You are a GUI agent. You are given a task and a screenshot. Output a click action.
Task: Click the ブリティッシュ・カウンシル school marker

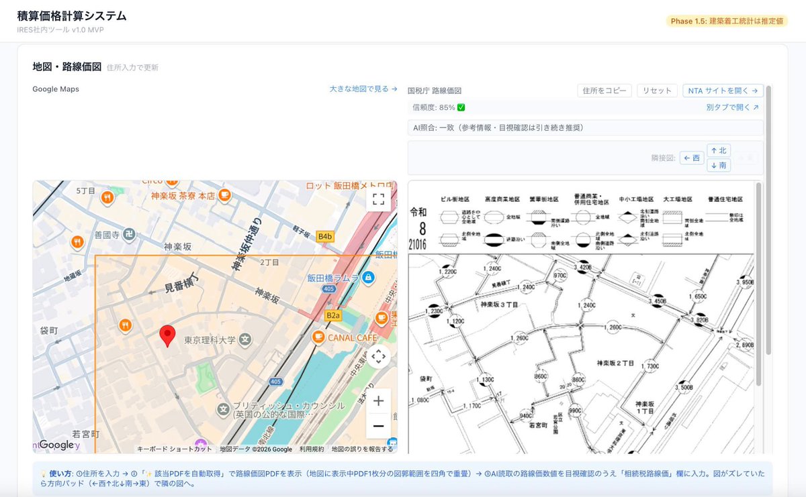click(x=223, y=408)
